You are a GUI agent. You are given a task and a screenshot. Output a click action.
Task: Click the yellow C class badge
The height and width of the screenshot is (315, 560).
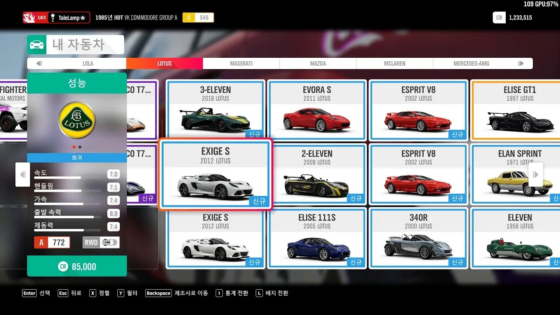[x=189, y=17]
